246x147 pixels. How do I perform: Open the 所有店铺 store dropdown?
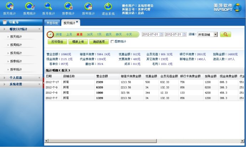coord(216,35)
